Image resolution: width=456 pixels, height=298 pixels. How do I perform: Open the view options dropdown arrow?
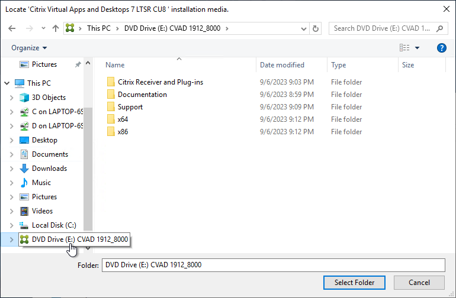pos(417,48)
